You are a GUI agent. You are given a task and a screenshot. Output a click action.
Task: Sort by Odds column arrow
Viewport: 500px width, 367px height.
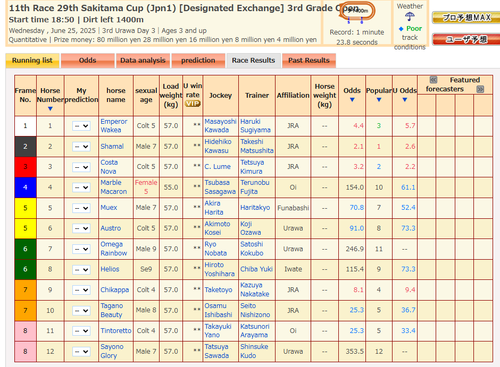click(x=352, y=100)
